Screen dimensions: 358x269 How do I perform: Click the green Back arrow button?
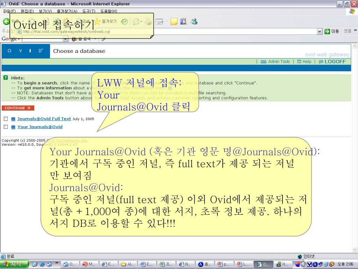(x=6, y=21)
